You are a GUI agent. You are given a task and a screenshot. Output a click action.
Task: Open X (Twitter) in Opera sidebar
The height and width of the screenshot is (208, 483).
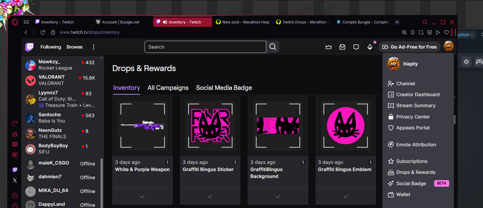(x=15, y=180)
